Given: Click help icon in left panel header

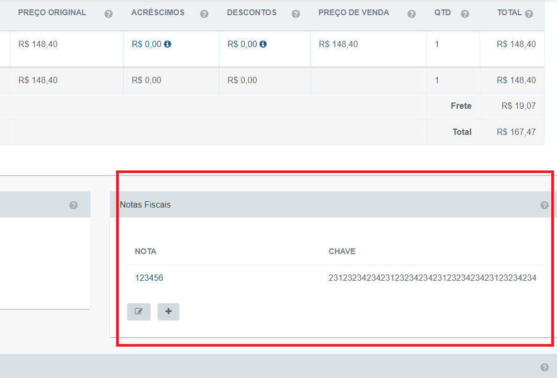Looking at the screenshot, I should pyautogui.click(x=74, y=205).
